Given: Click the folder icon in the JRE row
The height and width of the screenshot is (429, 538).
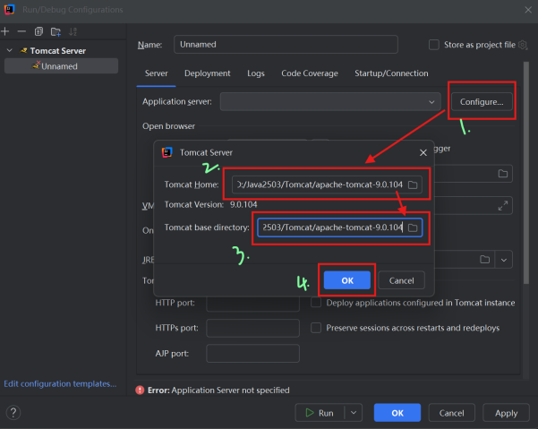Looking at the screenshot, I should [484, 259].
